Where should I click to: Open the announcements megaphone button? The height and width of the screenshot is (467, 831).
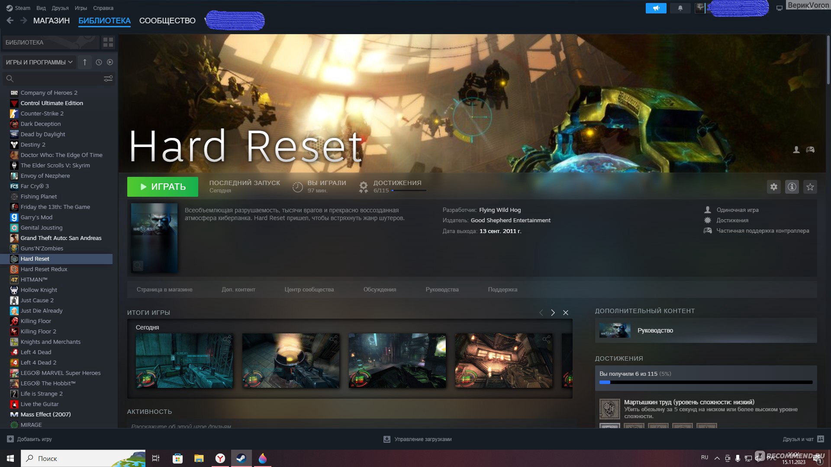[656, 8]
